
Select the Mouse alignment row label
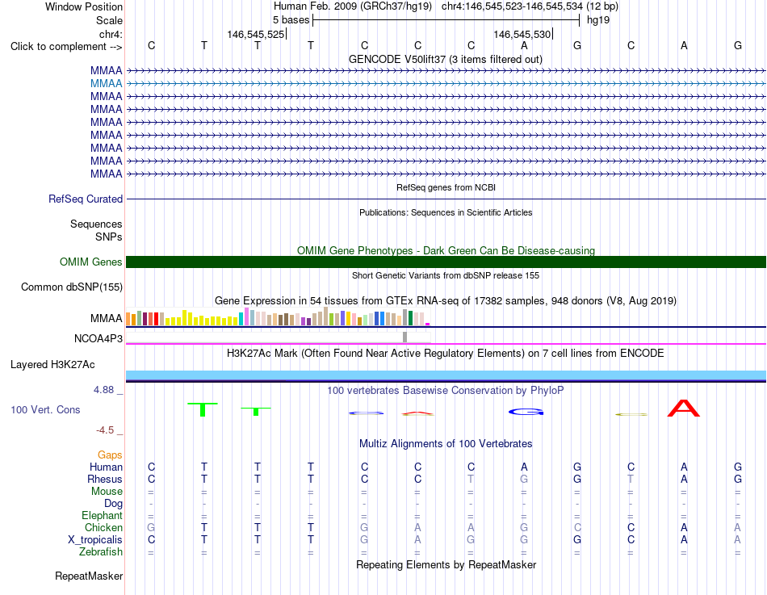[x=107, y=492]
